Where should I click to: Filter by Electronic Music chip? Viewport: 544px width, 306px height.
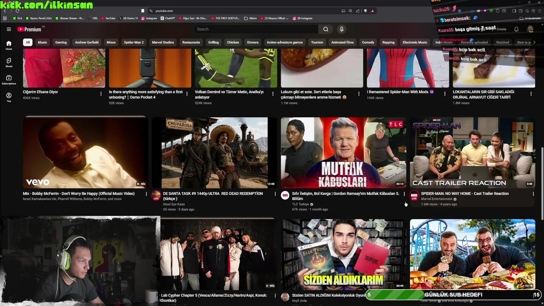415,42
